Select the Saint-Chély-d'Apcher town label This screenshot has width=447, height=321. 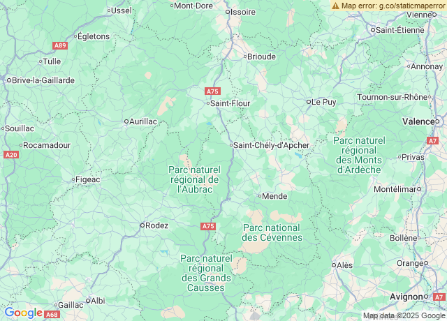point(271,145)
